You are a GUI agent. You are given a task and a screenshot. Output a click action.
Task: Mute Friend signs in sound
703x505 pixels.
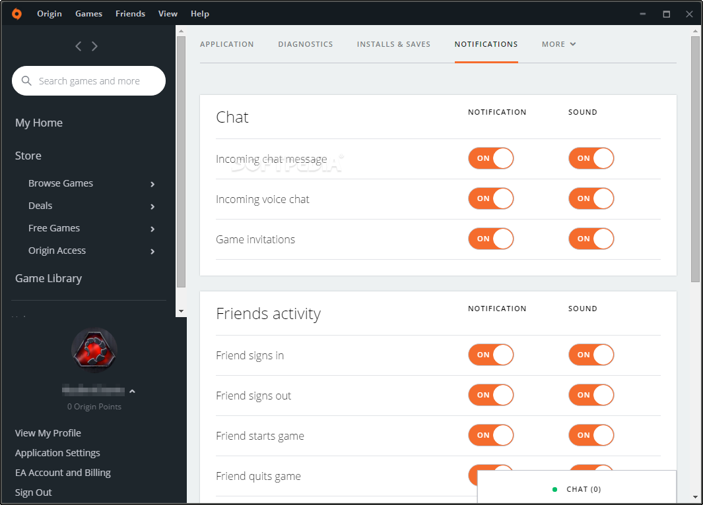pyautogui.click(x=591, y=355)
